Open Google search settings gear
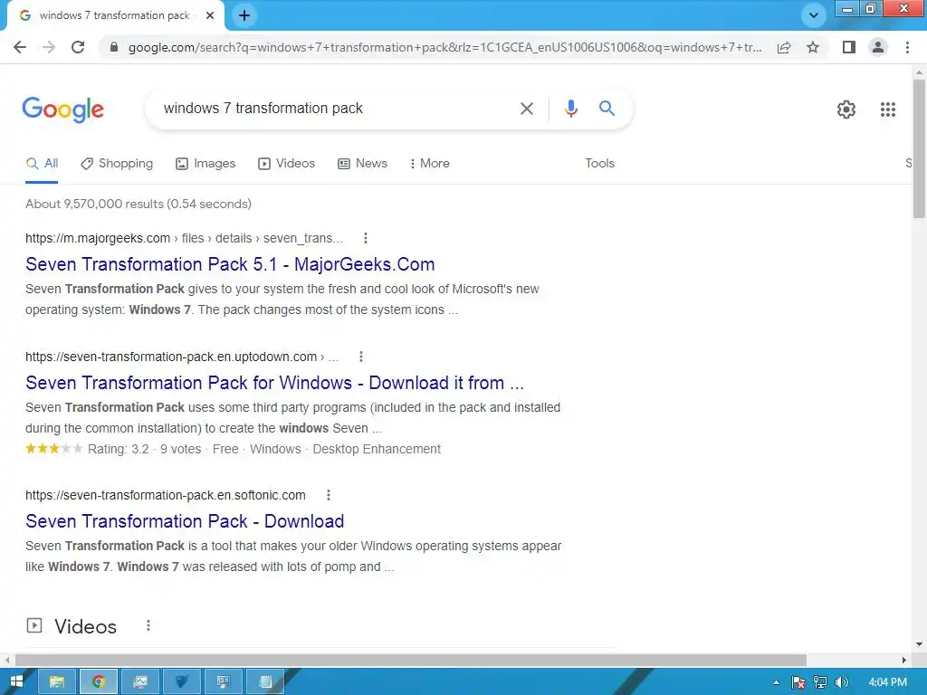Screen dimensions: 927x695 [x=846, y=109]
